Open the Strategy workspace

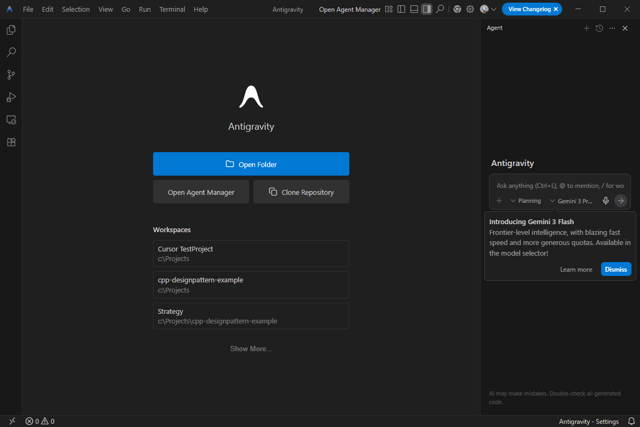251,316
